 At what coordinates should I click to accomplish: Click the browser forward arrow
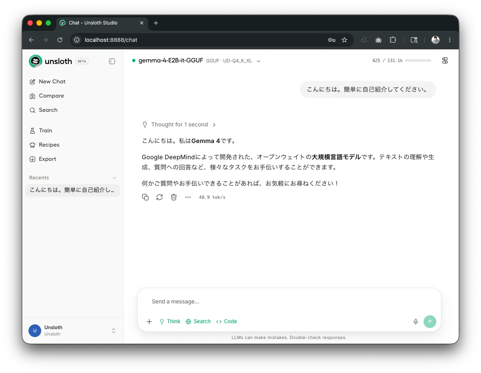tap(46, 40)
